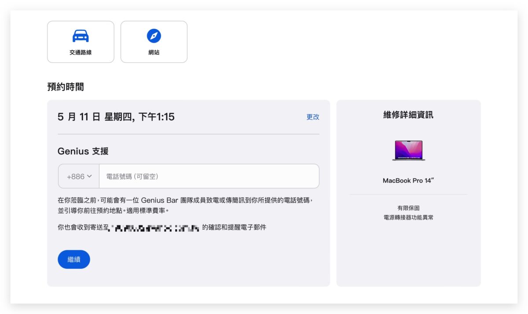
Task: Click the blue 繼續 continue button
Action: pyautogui.click(x=74, y=260)
